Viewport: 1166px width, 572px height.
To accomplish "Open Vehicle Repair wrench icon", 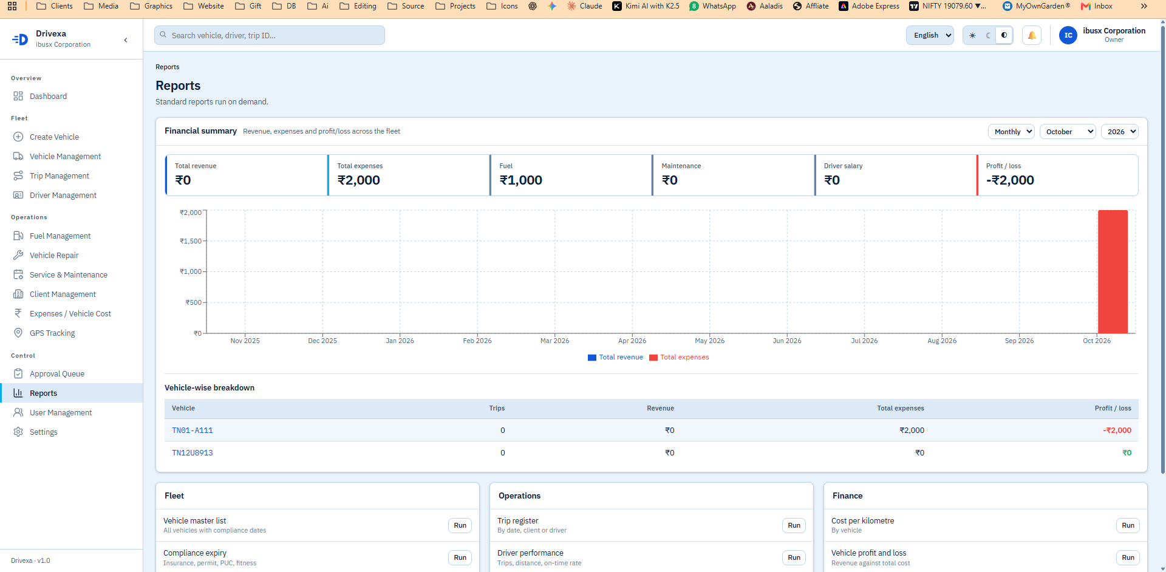I will (18, 255).
